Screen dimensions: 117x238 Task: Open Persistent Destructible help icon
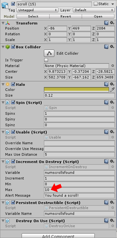tap(107, 203)
